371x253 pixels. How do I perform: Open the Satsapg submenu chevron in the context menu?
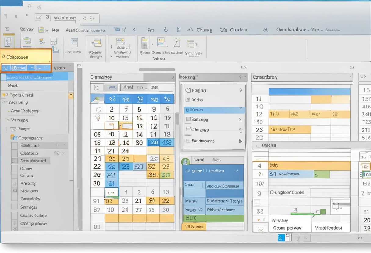240,120
